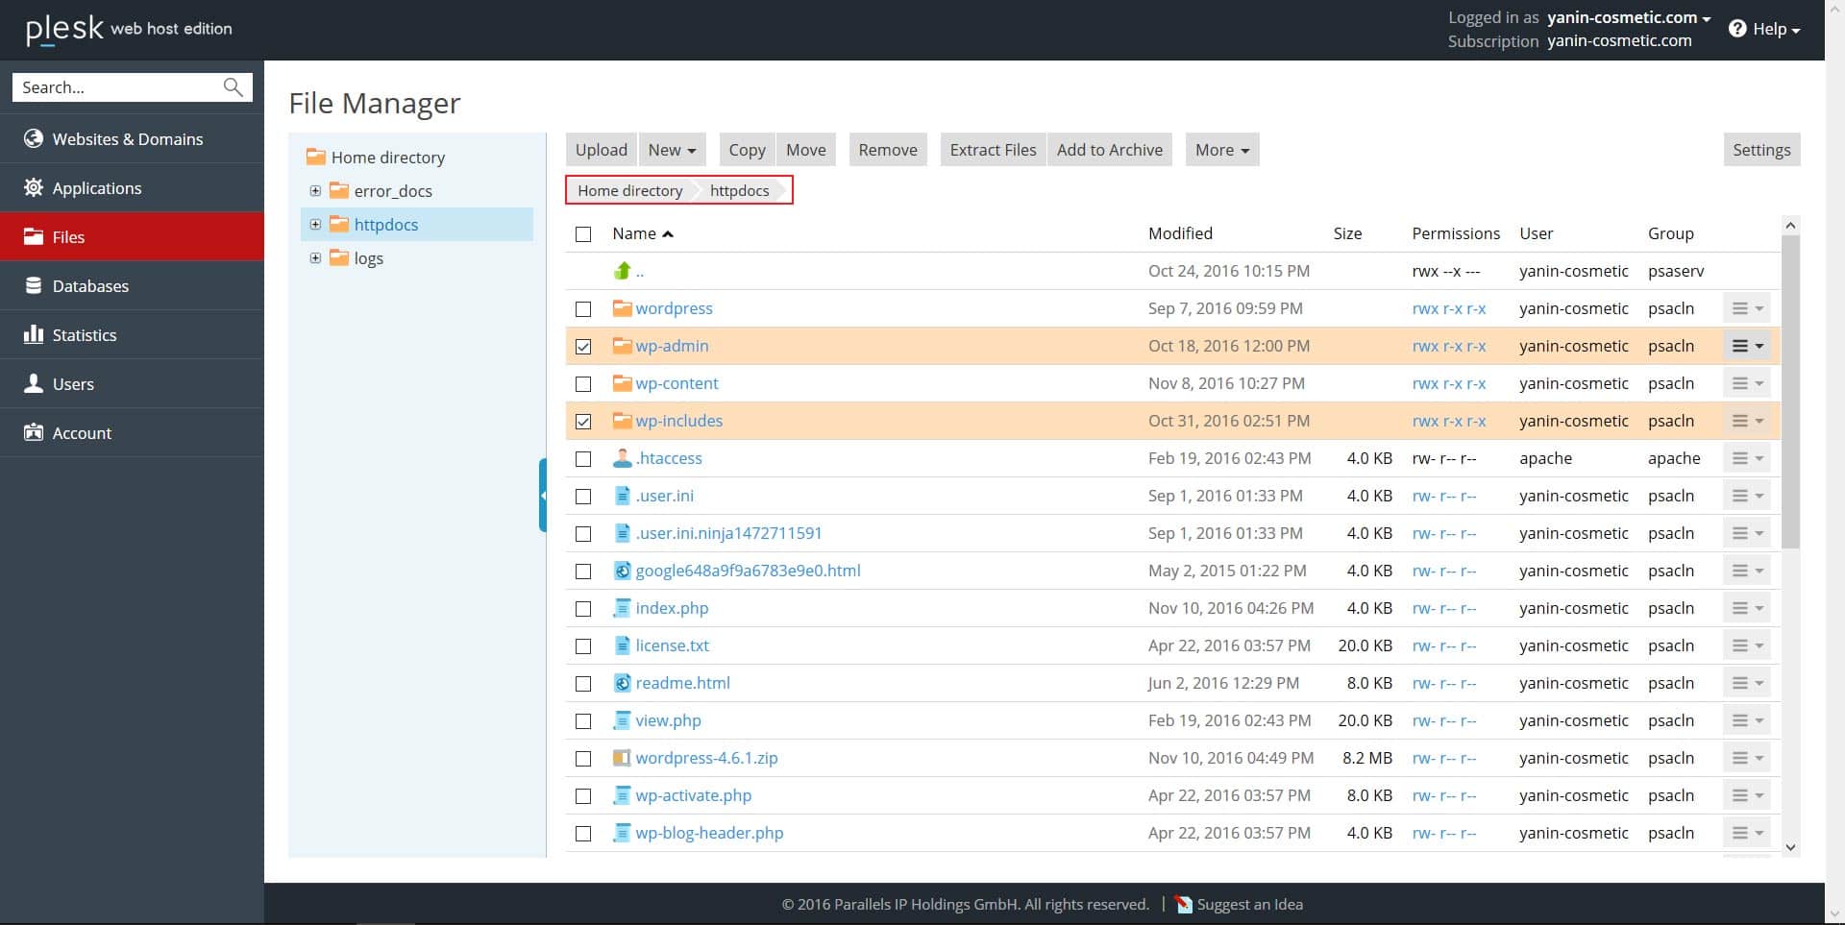Click the Suggest an Idea icon

click(x=1184, y=904)
